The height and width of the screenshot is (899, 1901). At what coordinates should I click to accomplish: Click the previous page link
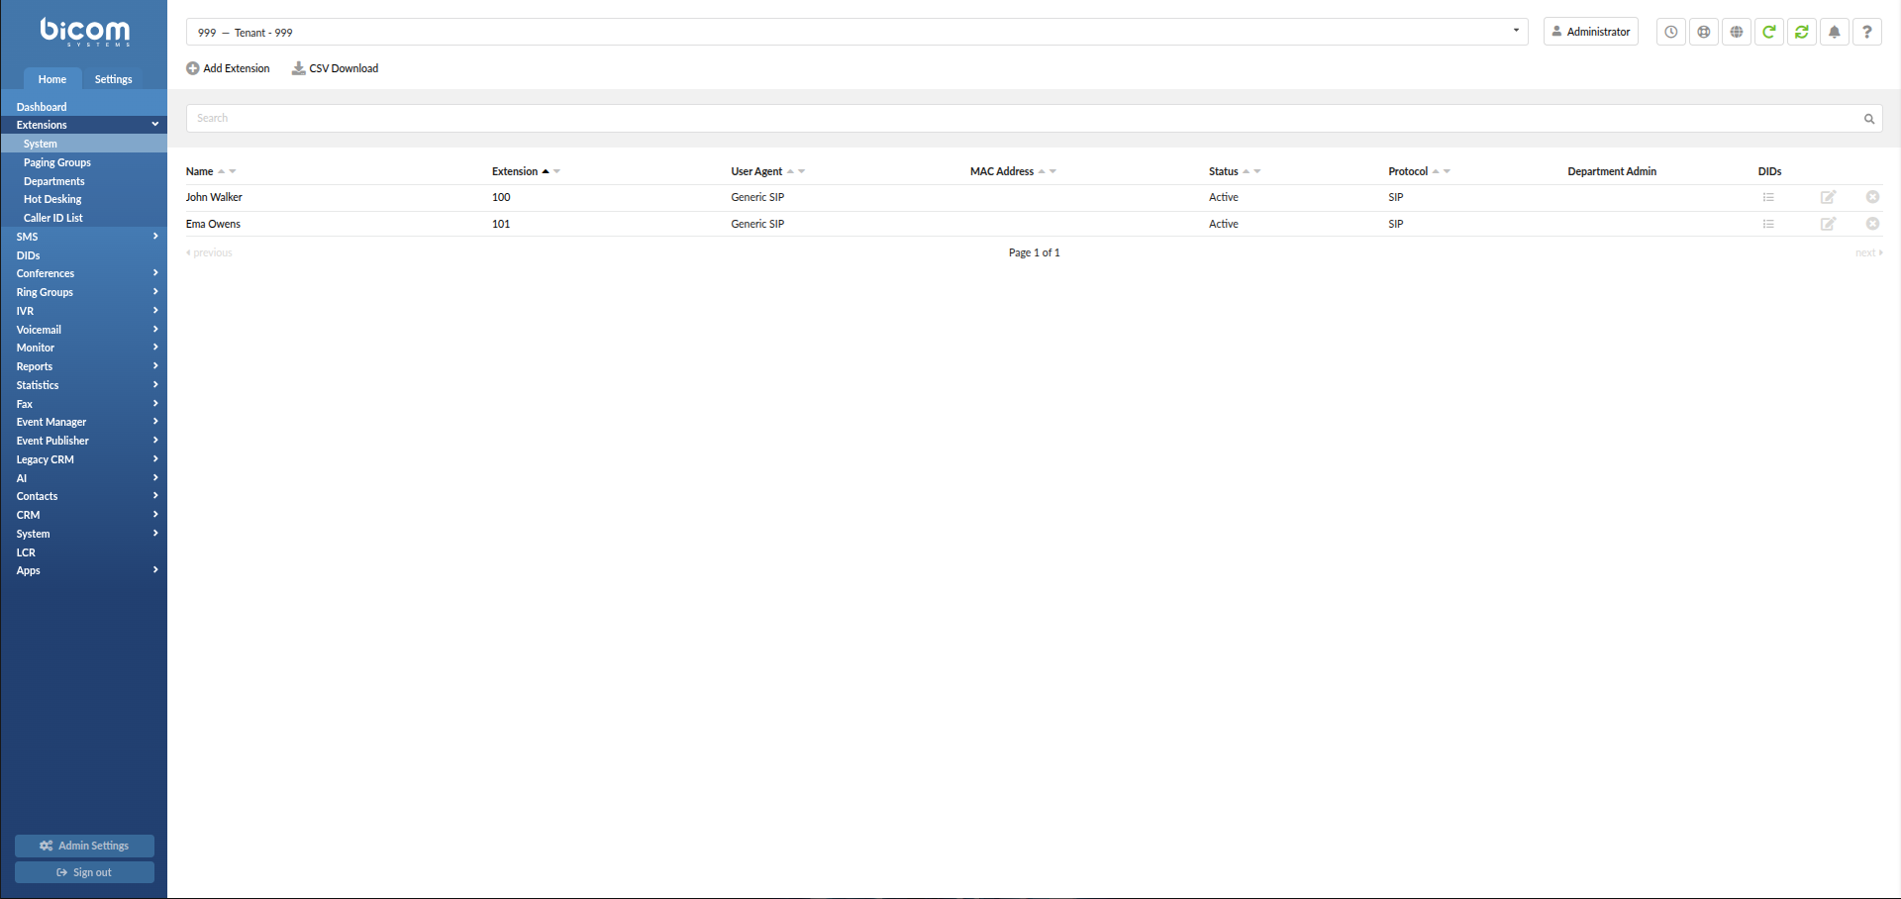click(x=209, y=252)
